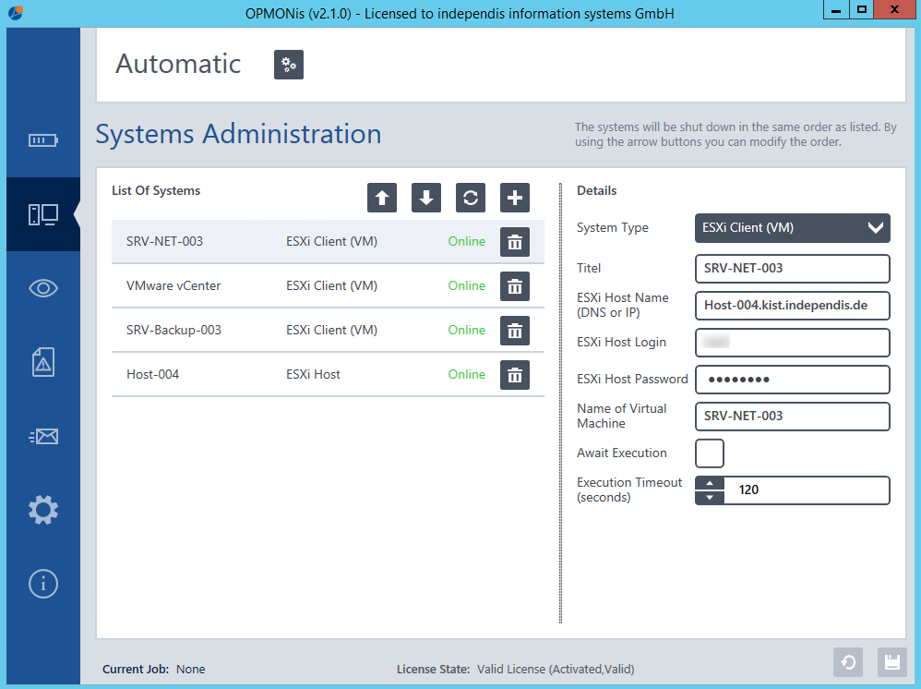Focus the ESXi Host Login field

pos(793,343)
